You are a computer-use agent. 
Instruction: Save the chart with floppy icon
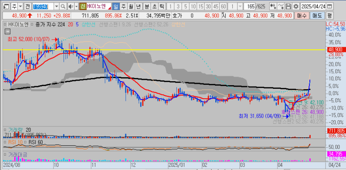coord(288,6)
